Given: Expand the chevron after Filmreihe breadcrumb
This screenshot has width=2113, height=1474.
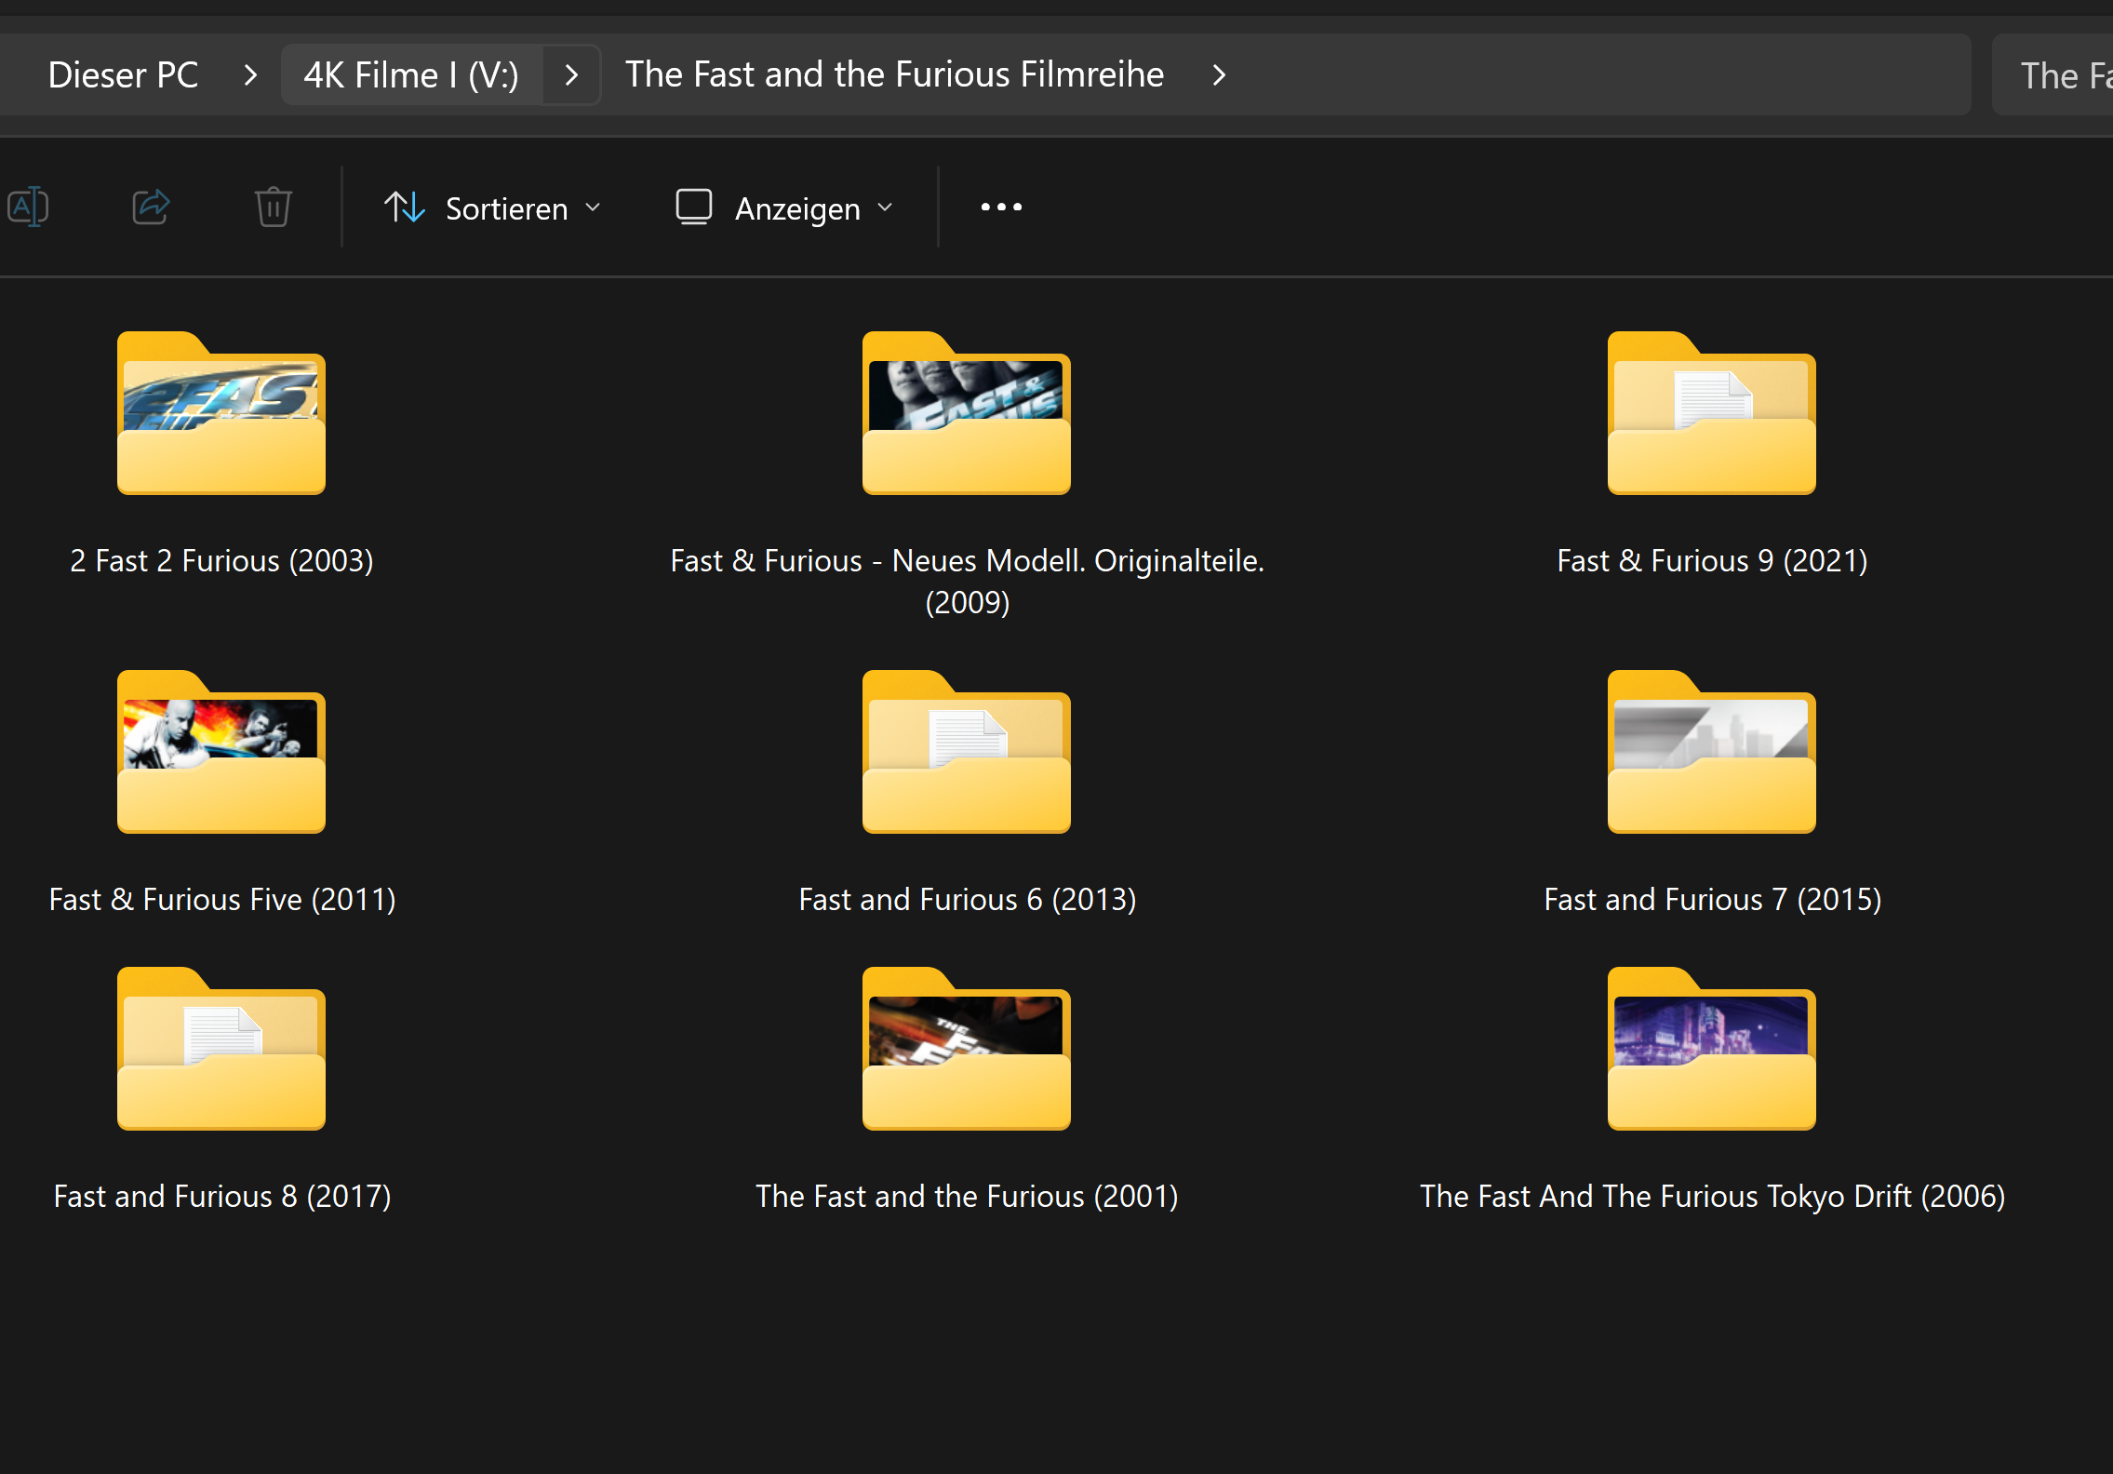Looking at the screenshot, I should pos(1219,74).
